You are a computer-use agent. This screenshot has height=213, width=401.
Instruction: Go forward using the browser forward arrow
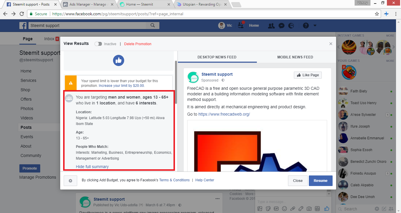click(x=14, y=14)
